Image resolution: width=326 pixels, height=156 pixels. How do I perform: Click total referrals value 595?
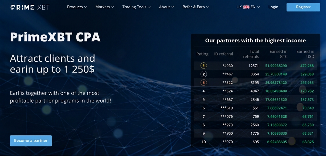[256, 142]
